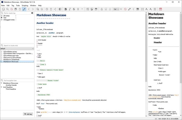Screen dimensions: 182x120
Task: Go forward in note history
Action: [33, 9]
